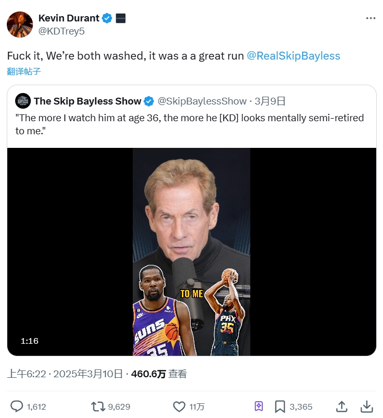Click Kevin Durant's profile avatar
The width and height of the screenshot is (383, 418).
pos(20,25)
